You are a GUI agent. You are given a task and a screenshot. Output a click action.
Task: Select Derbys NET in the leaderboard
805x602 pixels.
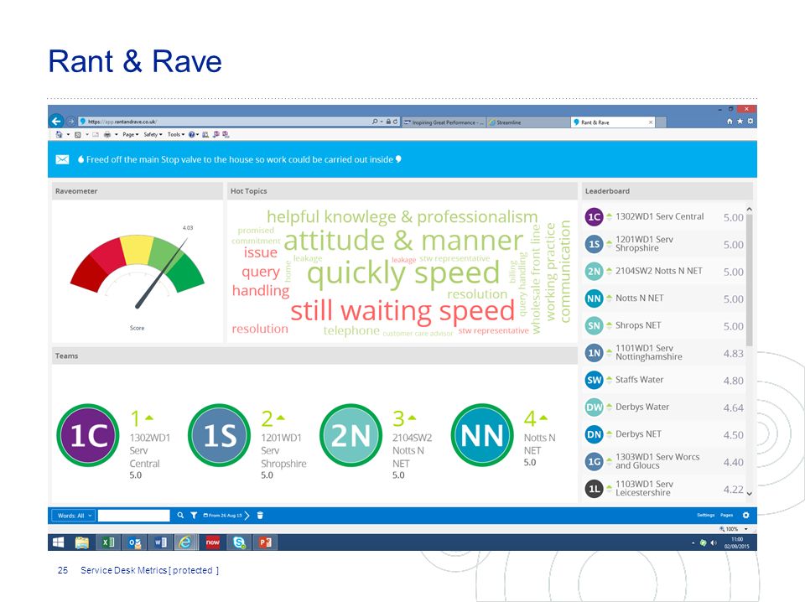coord(664,434)
